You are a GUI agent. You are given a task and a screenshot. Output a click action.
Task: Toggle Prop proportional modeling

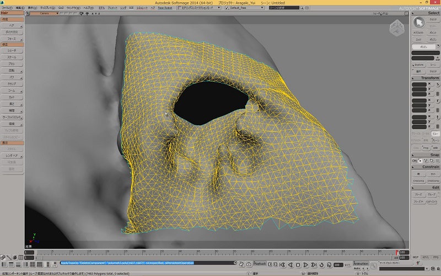coord(426,147)
